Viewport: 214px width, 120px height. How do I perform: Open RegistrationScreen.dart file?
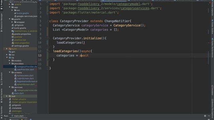click(27, 81)
